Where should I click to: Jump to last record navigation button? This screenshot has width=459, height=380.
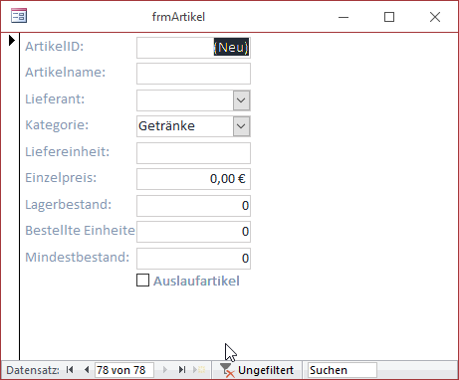[x=182, y=369]
